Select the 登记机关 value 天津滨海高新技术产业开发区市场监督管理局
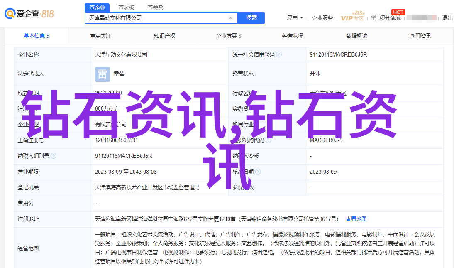The width and height of the screenshot is (454, 268). [147, 188]
